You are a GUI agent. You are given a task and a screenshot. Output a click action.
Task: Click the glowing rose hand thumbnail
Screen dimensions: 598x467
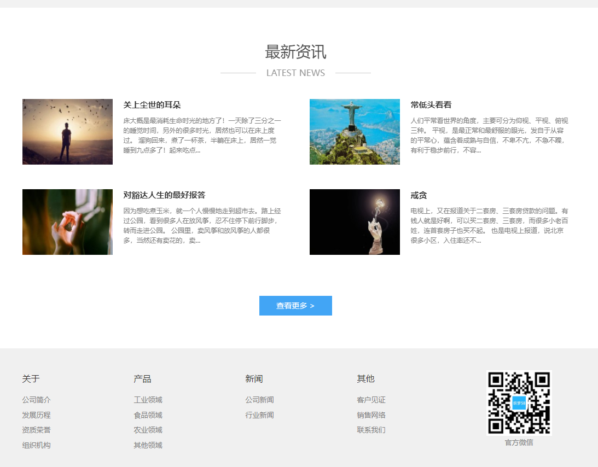(355, 222)
